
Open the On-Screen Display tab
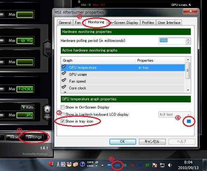pos(123,22)
